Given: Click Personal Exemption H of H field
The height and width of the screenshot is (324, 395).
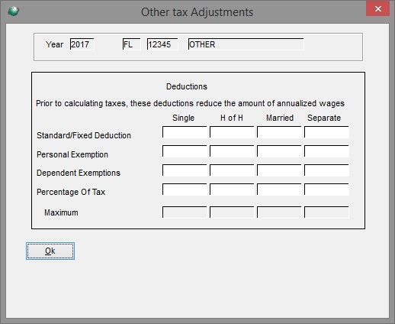Looking at the screenshot, I should pyautogui.click(x=232, y=151).
